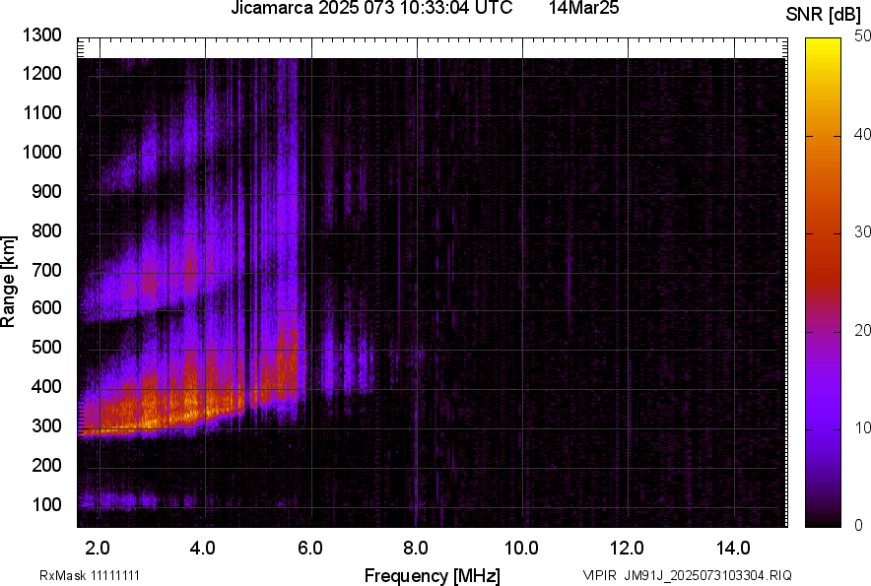Click range tick label 900

tap(46, 191)
